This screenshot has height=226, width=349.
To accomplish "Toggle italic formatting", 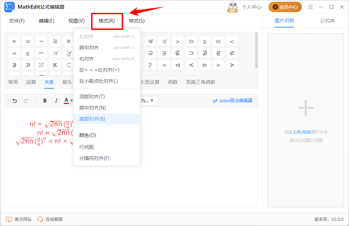I will click(56, 101).
